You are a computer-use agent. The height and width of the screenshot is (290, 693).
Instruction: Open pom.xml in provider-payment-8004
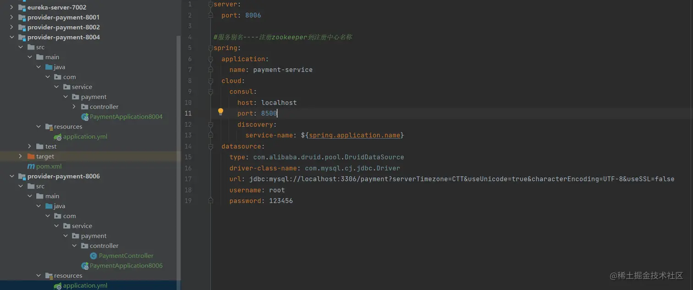[x=49, y=166]
